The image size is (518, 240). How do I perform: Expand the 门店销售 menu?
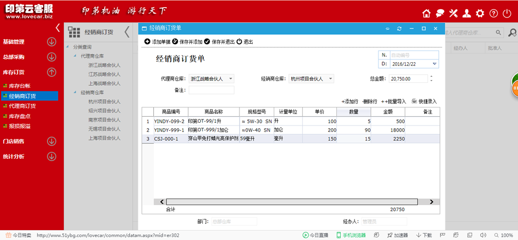click(x=51, y=141)
